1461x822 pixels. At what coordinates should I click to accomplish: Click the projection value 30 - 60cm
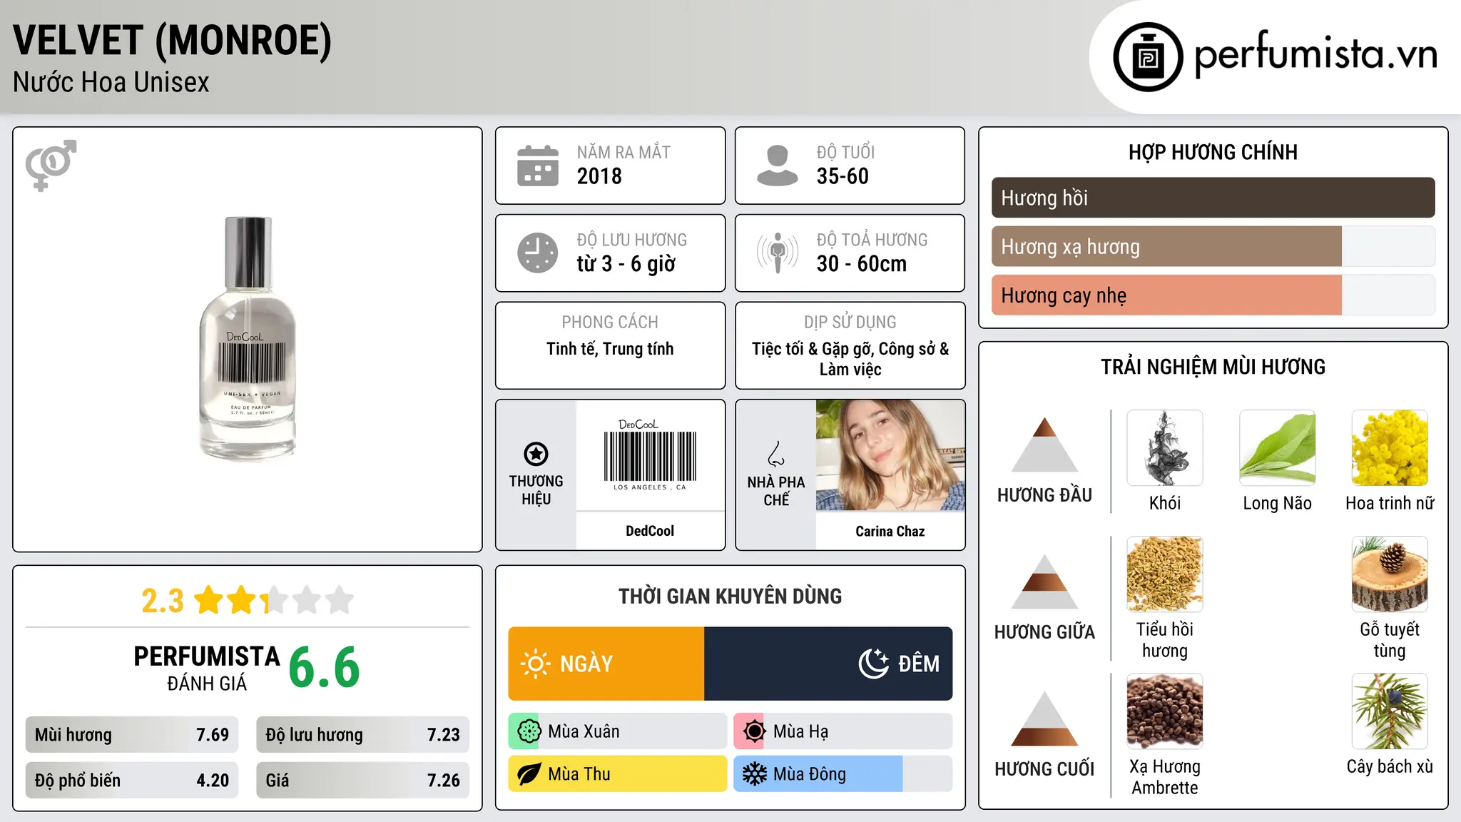862,264
